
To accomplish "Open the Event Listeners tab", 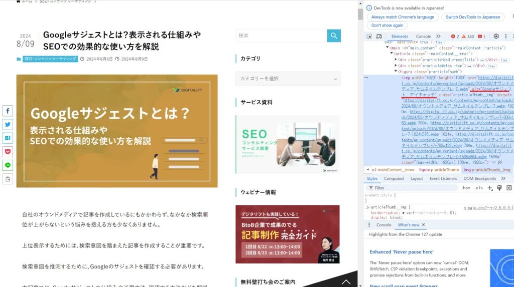I will (443, 178).
